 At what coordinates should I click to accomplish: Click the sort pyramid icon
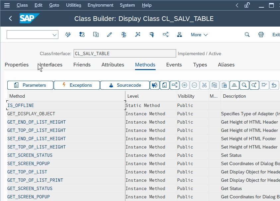click(234, 85)
